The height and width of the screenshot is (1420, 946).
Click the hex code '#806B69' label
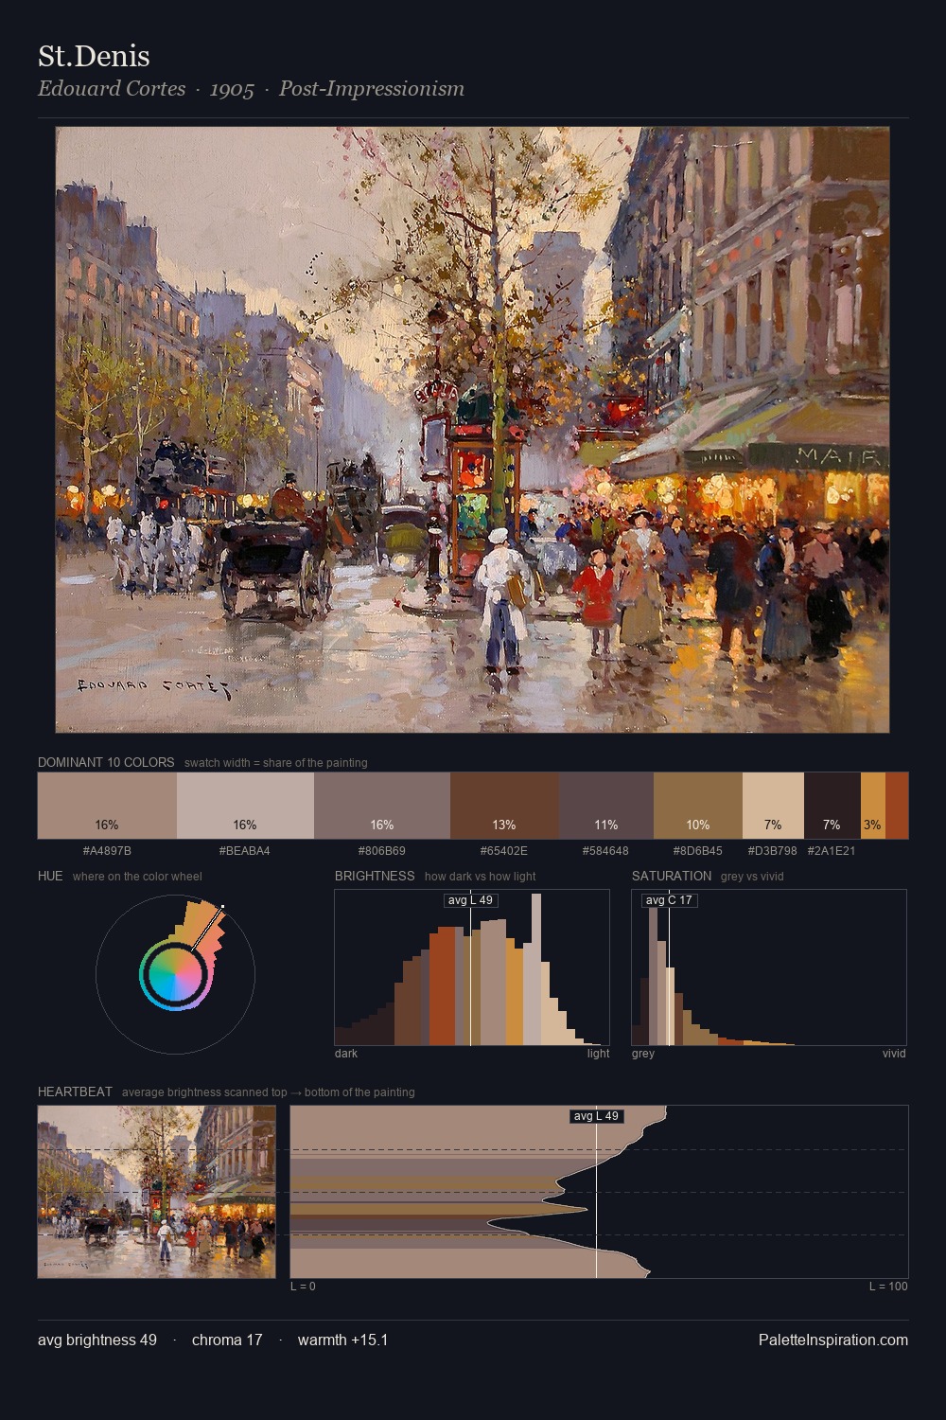click(382, 850)
